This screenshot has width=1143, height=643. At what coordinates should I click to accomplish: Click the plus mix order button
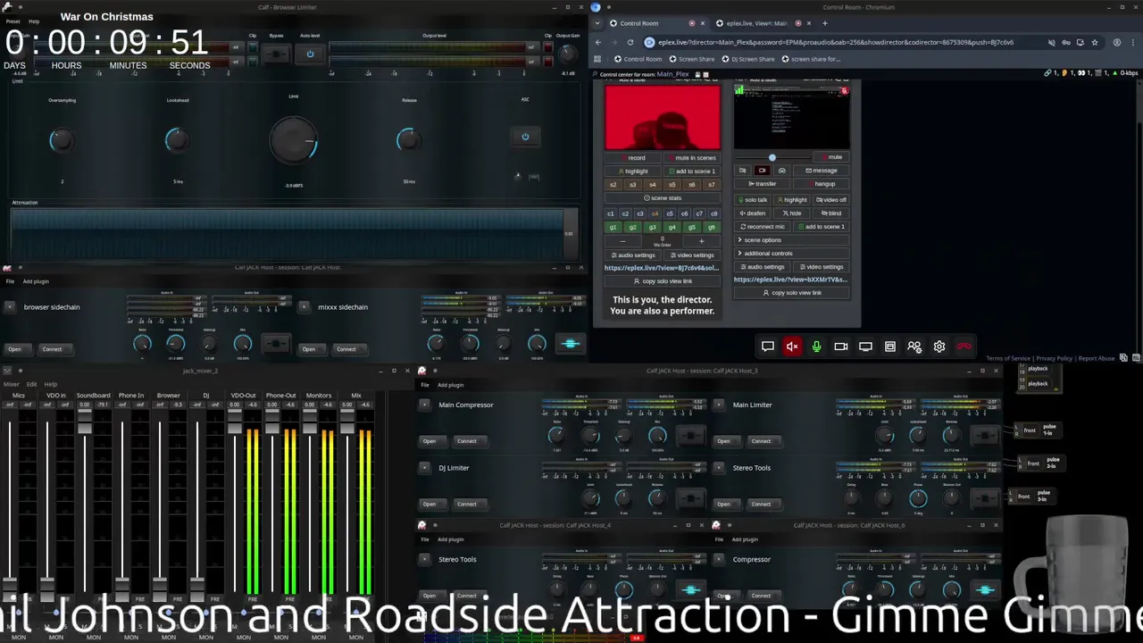[701, 241]
